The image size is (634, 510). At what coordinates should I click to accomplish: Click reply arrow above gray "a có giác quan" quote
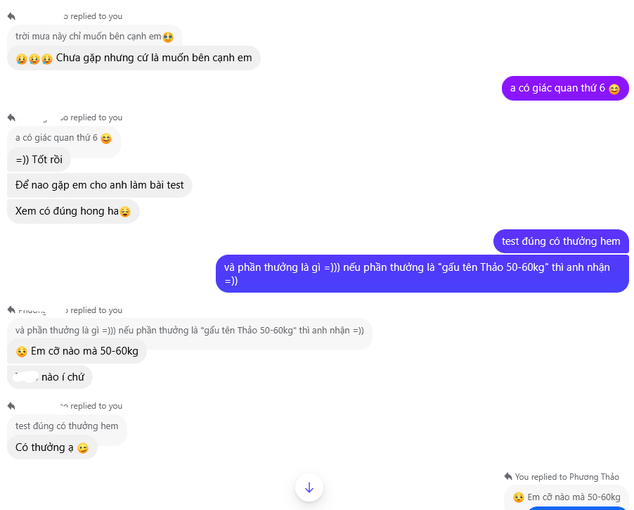tap(12, 117)
